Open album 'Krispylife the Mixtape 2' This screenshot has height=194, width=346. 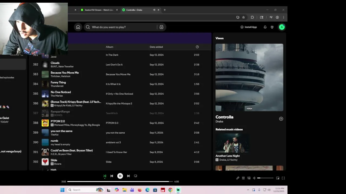coord(119,103)
